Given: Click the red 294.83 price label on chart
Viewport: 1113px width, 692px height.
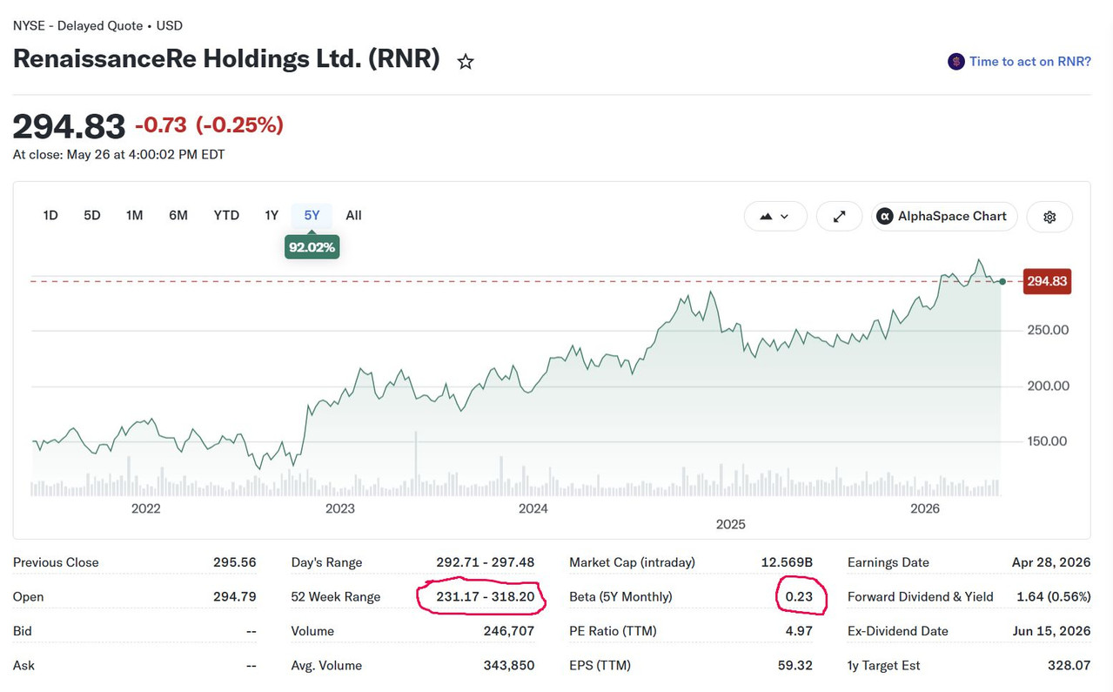Looking at the screenshot, I should coord(1047,281).
